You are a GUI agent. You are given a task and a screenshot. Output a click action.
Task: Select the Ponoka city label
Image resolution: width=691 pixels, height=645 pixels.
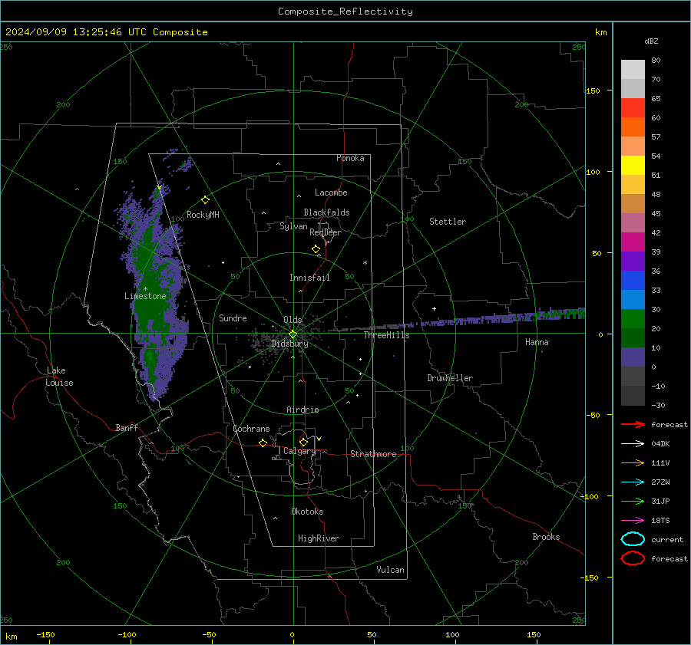[350, 159]
